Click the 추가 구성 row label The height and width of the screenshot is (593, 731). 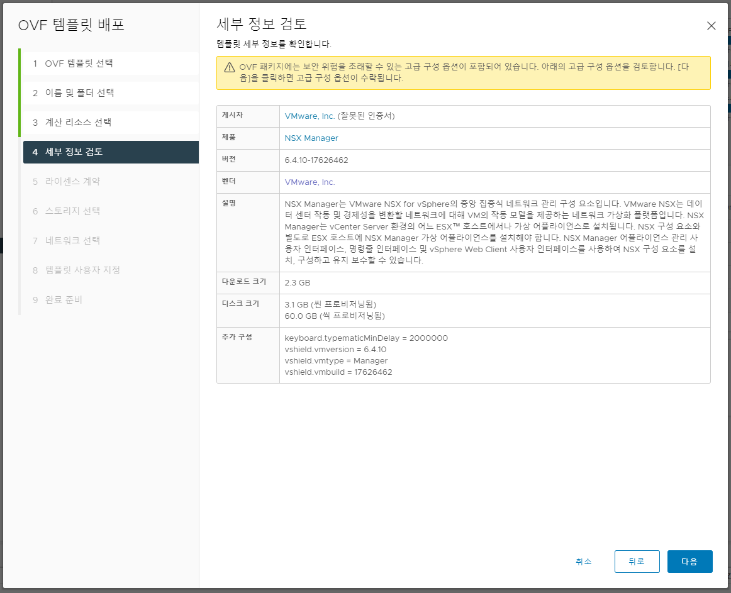click(237, 337)
